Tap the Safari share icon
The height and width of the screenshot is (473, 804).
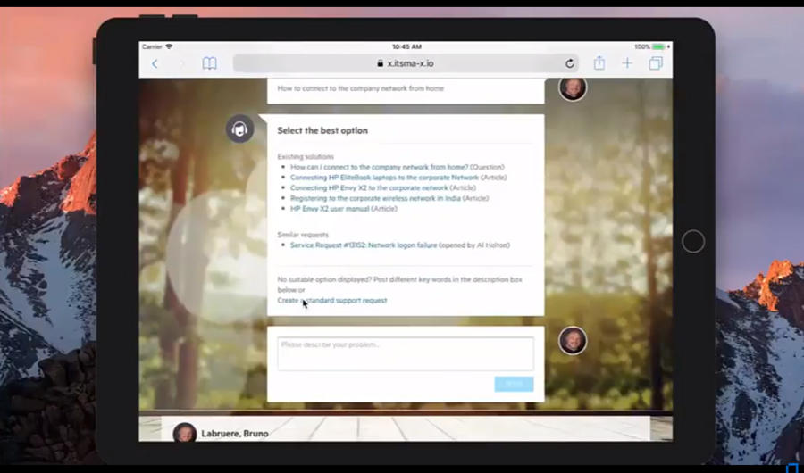click(599, 63)
